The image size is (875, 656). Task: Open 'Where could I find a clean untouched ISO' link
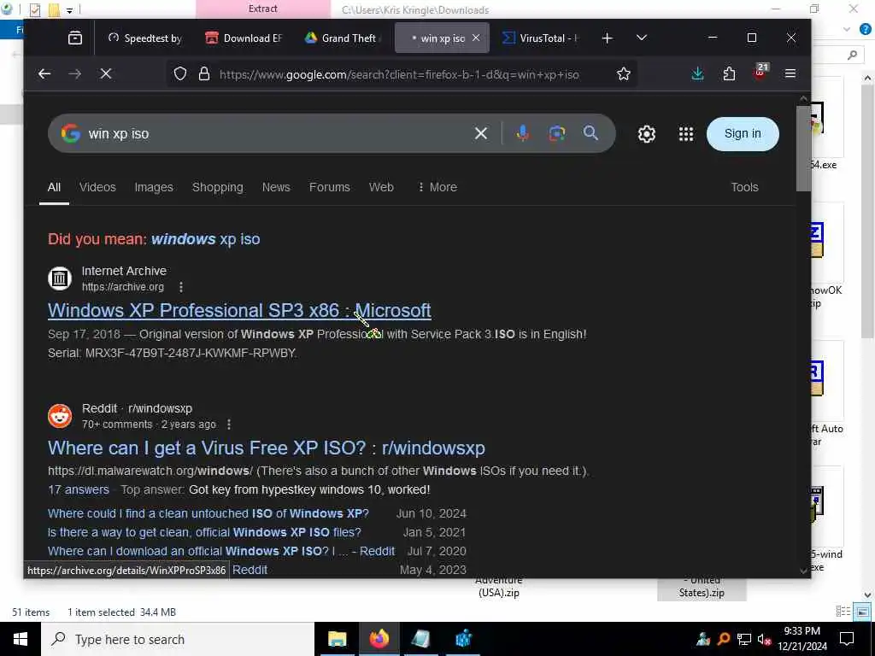tap(208, 513)
